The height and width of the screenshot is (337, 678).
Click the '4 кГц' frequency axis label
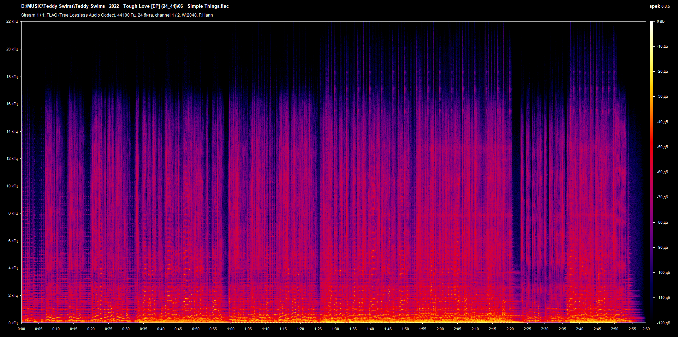(13, 268)
